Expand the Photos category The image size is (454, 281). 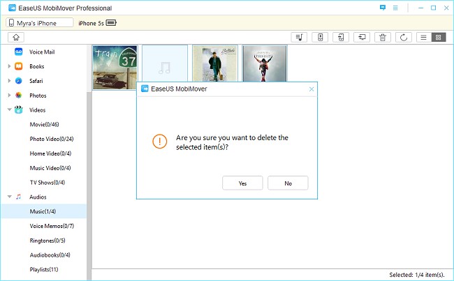pos(9,95)
